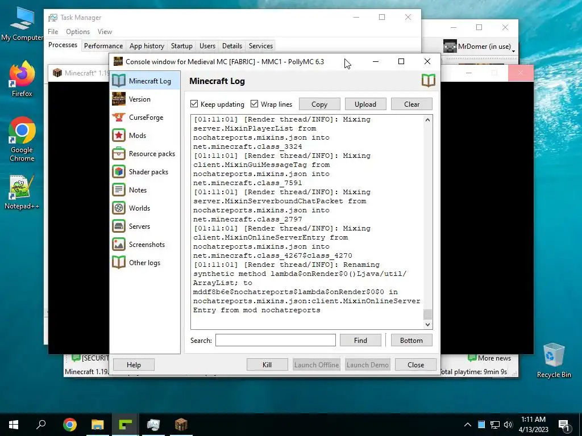This screenshot has height=436, width=582.
Task: Open the Notes page icon
Action: coord(119,190)
